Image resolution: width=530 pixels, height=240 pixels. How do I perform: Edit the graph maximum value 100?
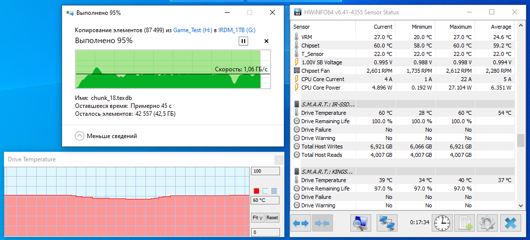[265, 171]
